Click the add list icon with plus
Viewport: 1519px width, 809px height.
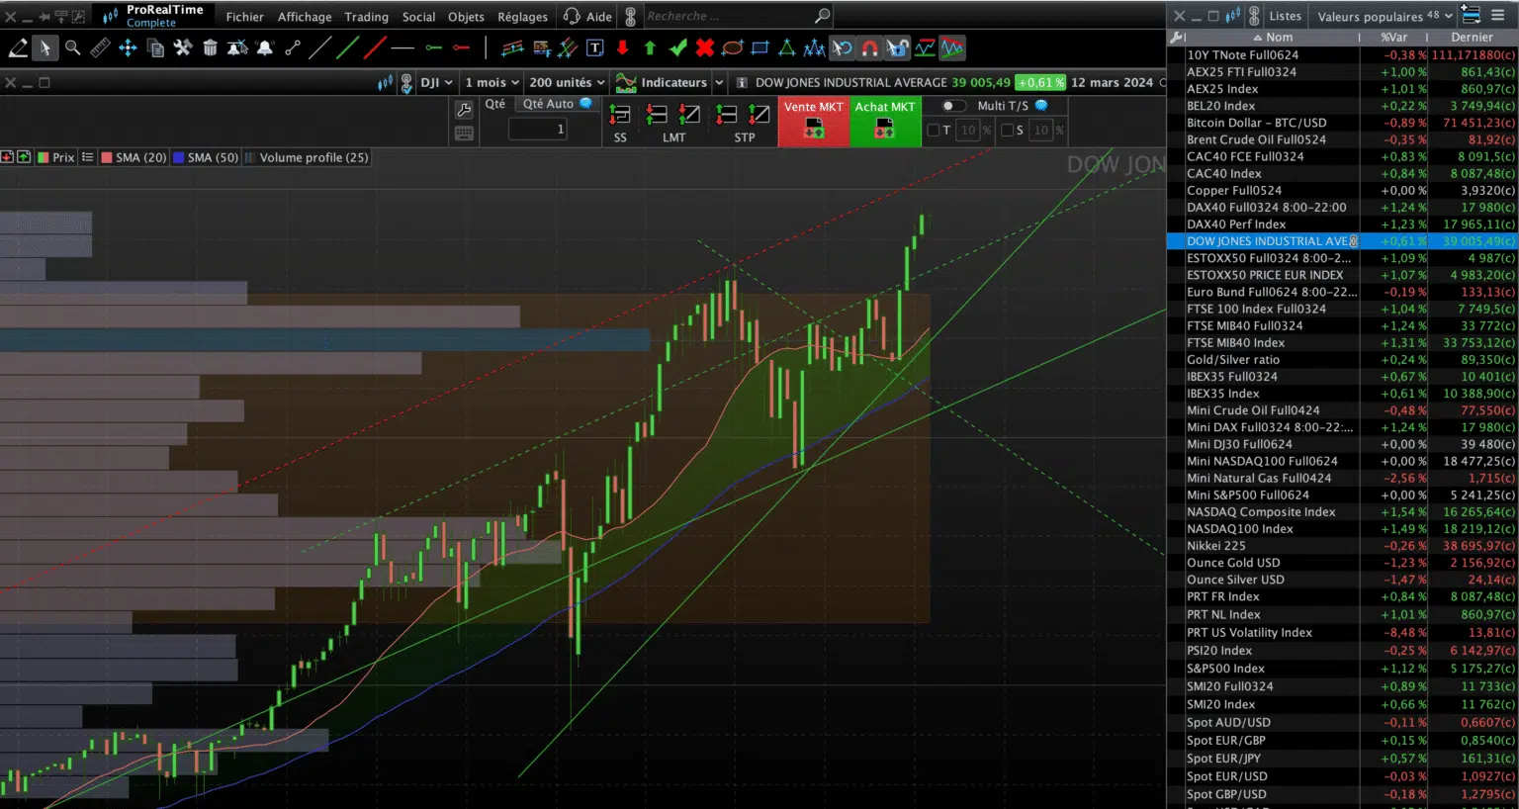point(1471,15)
